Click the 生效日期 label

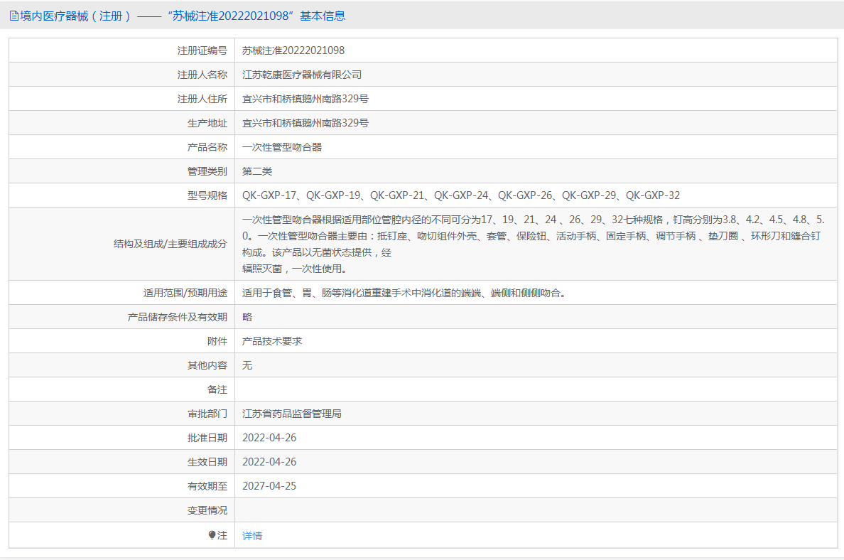[207, 462]
